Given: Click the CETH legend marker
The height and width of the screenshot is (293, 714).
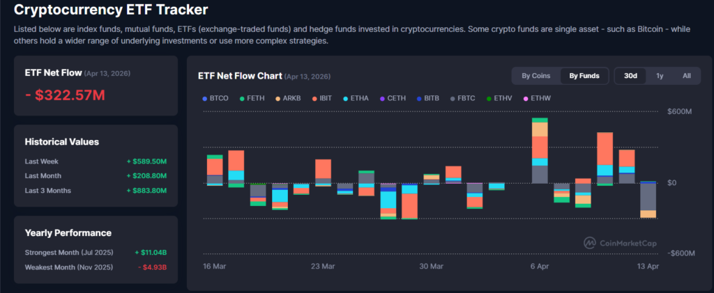Looking at the screenshot, I should point(382,99).
